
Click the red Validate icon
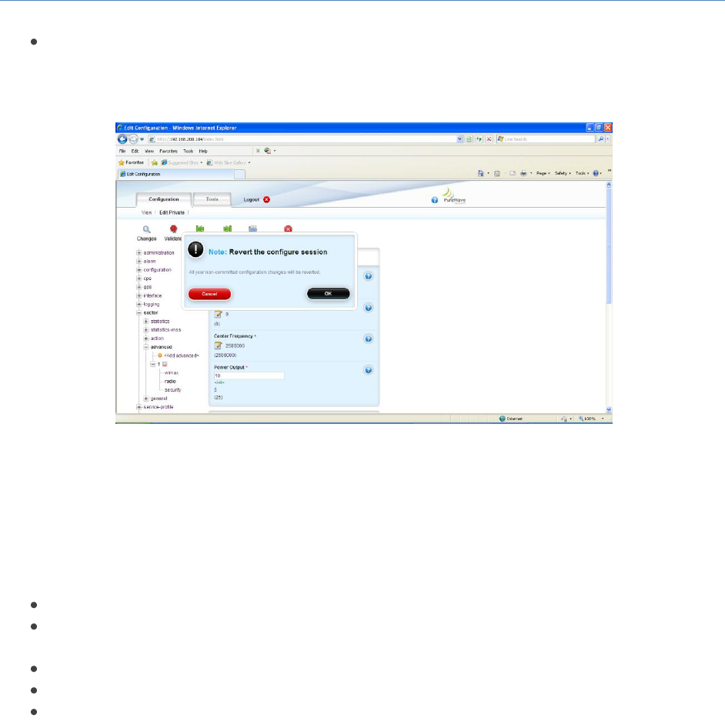point(173,229)
